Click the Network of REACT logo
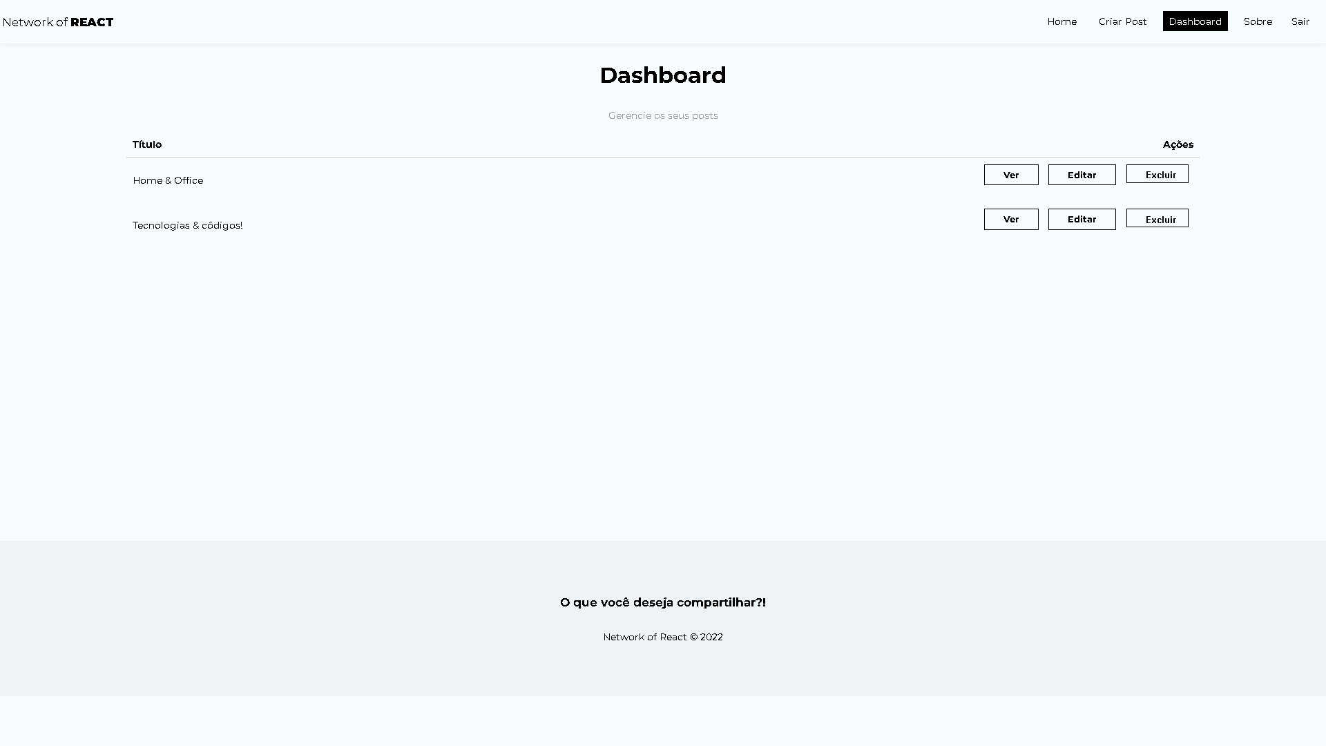Viewport: 1326px width, 746px height. pos(58,22)
